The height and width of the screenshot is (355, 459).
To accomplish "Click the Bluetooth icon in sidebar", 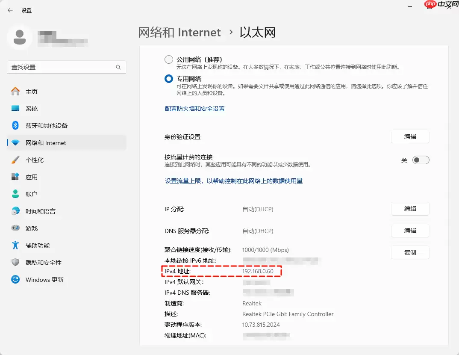I will tap(15, 125).
